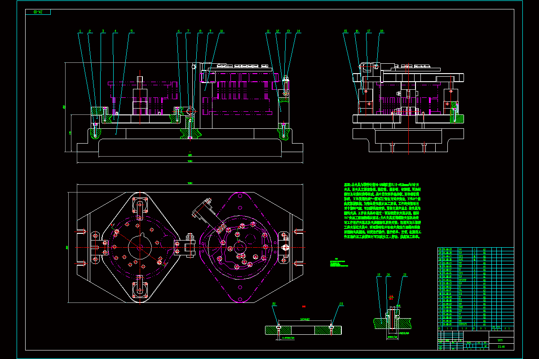
Task: Select the rotated ZC-00 label in top-left frame
Action: (x=37, y=12)
